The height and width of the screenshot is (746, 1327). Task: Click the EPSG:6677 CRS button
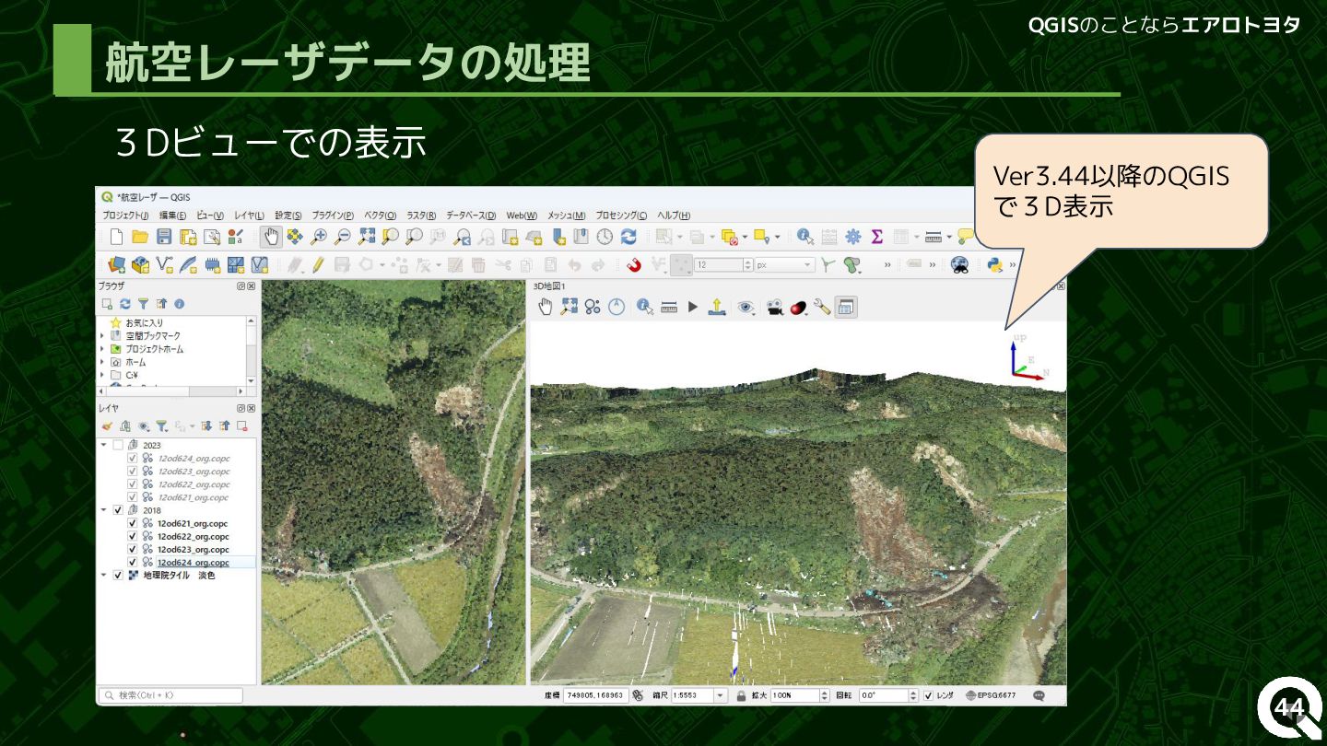pyautogui.click(x=992, y=695)
